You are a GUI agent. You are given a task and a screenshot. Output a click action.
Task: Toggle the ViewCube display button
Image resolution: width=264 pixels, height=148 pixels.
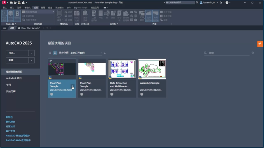11,16
